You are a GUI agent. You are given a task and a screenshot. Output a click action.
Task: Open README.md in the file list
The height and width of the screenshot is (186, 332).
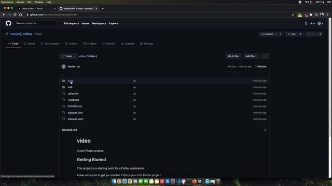click(x=75, y=106)
